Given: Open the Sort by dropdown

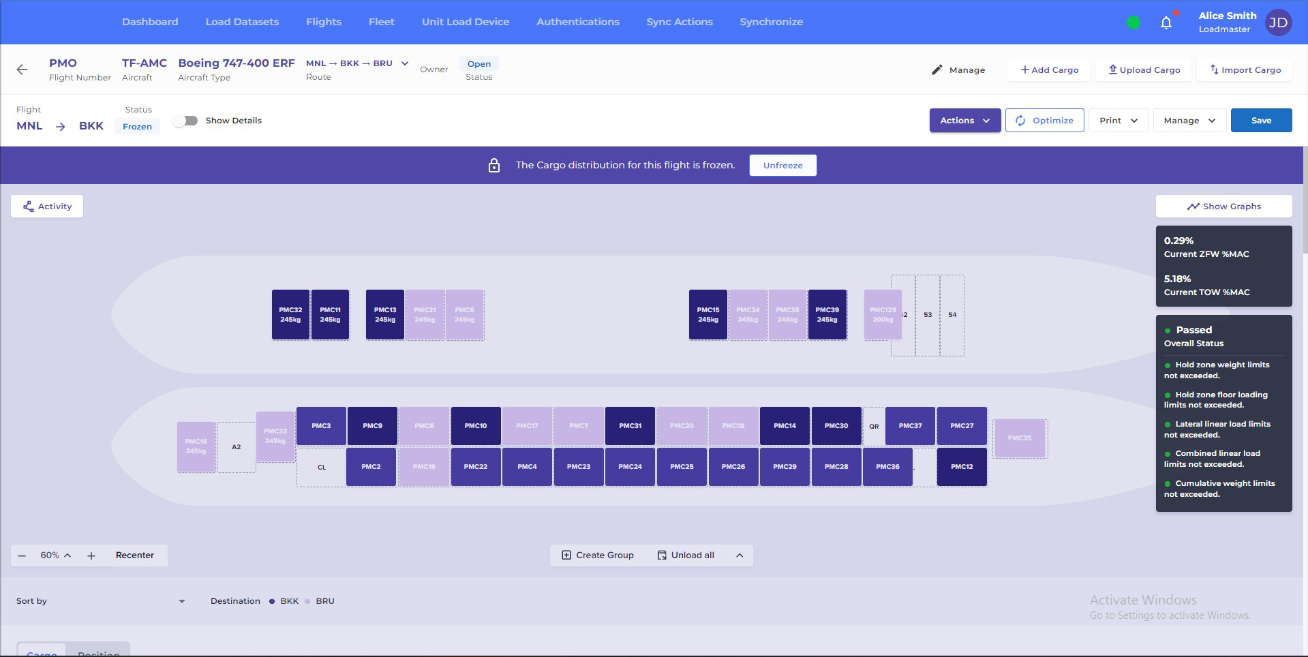Looking at the screenshot, I should tap(101, 601).
